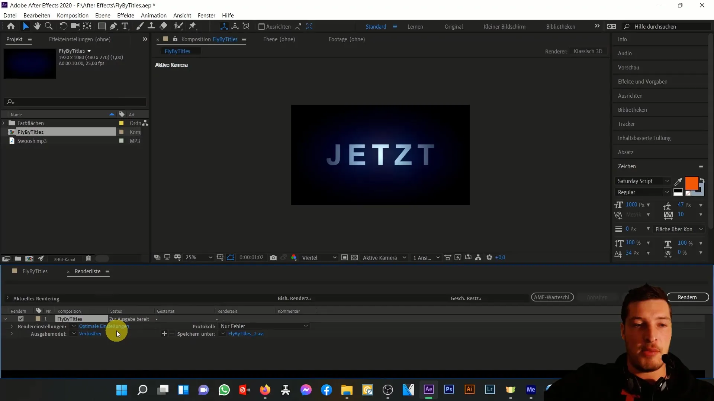Screen dimensions: 714x401
Task: Select the Eraser tool
Action: coord(163,26)
